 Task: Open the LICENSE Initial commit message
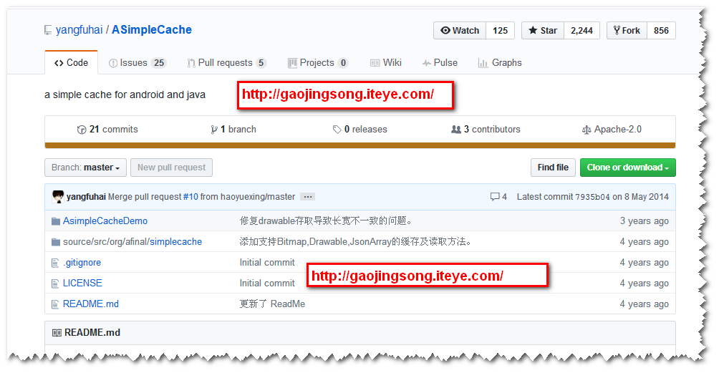click(x=267, y=284)
